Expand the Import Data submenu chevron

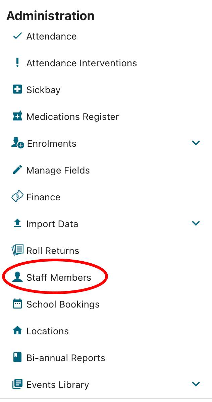tap(196, 223)
